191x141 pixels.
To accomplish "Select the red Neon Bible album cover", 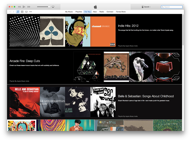I will (x=167, y=67).
